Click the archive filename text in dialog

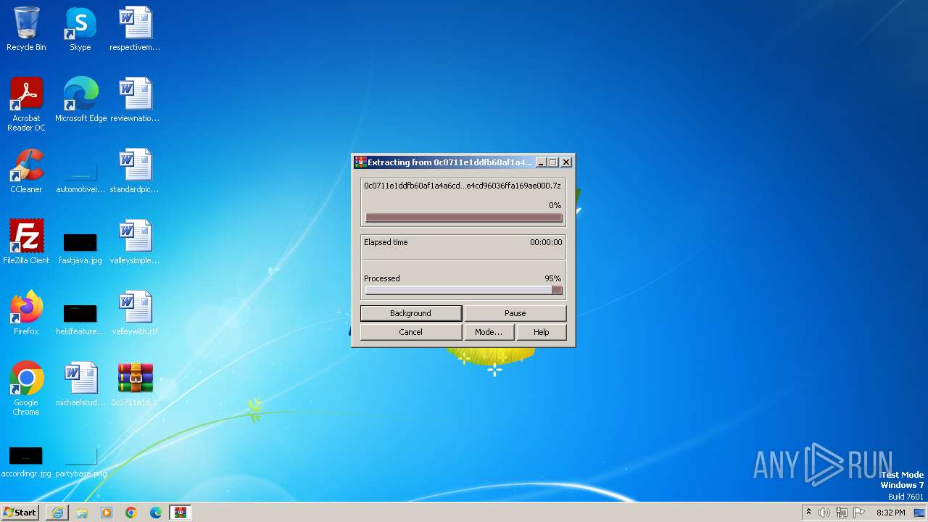click(463, 186)
